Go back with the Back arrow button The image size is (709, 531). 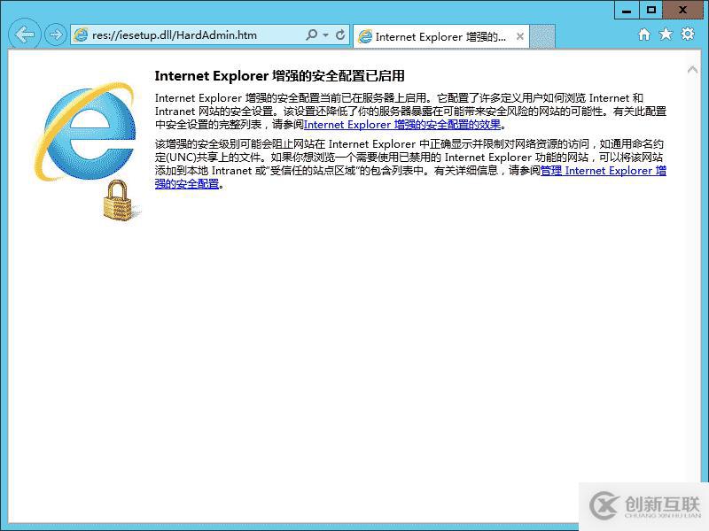[25, 34]
